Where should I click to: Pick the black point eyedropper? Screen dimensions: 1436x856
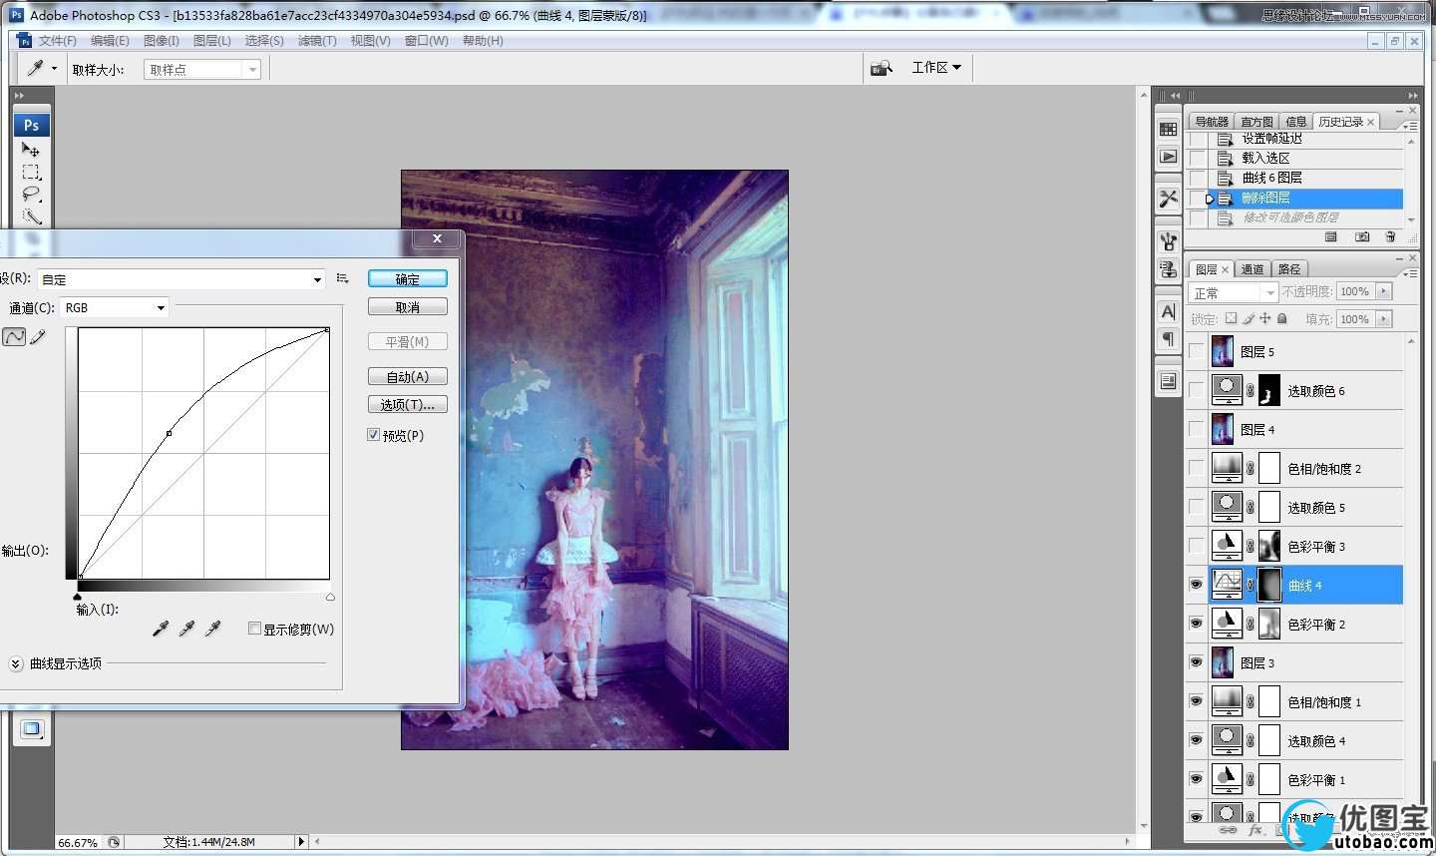[160, 629]
